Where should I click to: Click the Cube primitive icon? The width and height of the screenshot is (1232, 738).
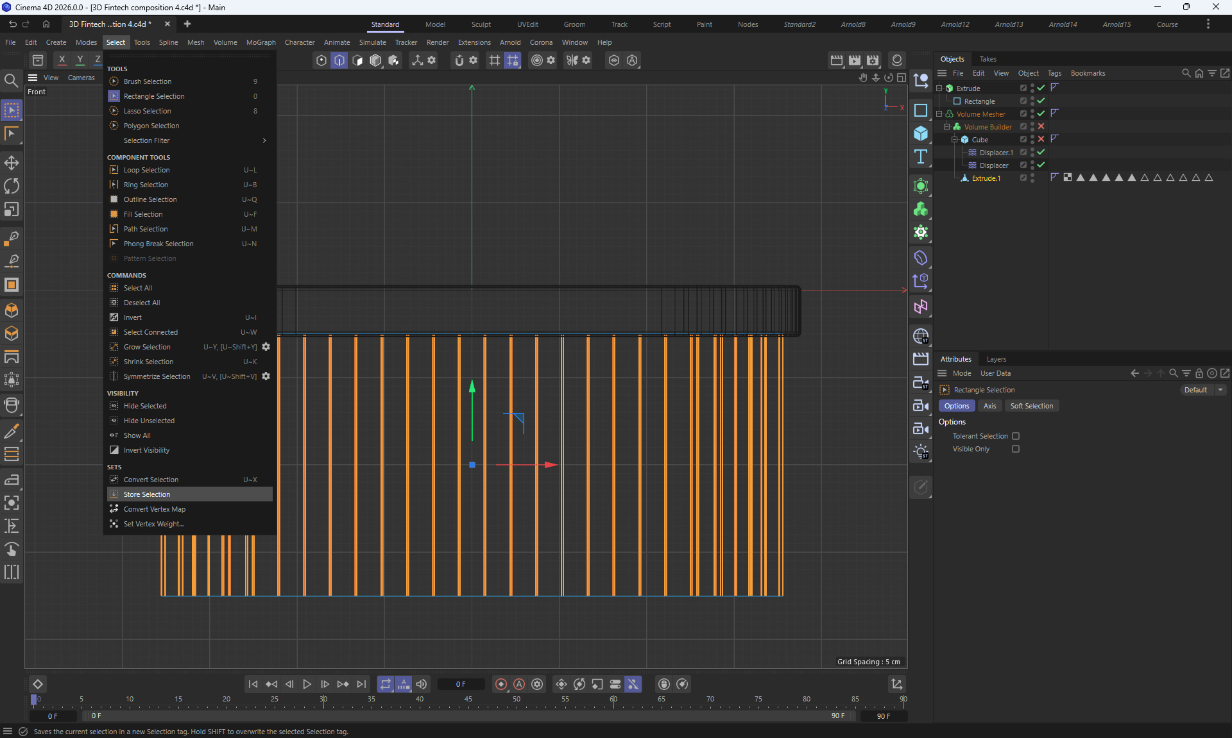pos(921,133)
